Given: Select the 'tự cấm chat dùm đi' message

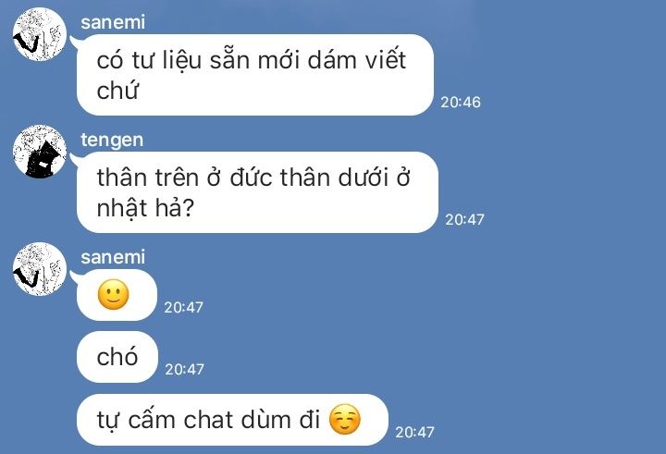Looking at the screenshot, I should point(232,420).
